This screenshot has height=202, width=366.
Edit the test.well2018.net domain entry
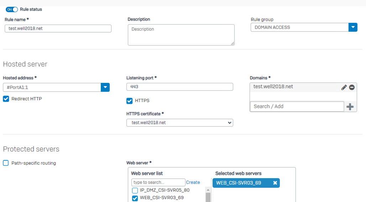344,87
